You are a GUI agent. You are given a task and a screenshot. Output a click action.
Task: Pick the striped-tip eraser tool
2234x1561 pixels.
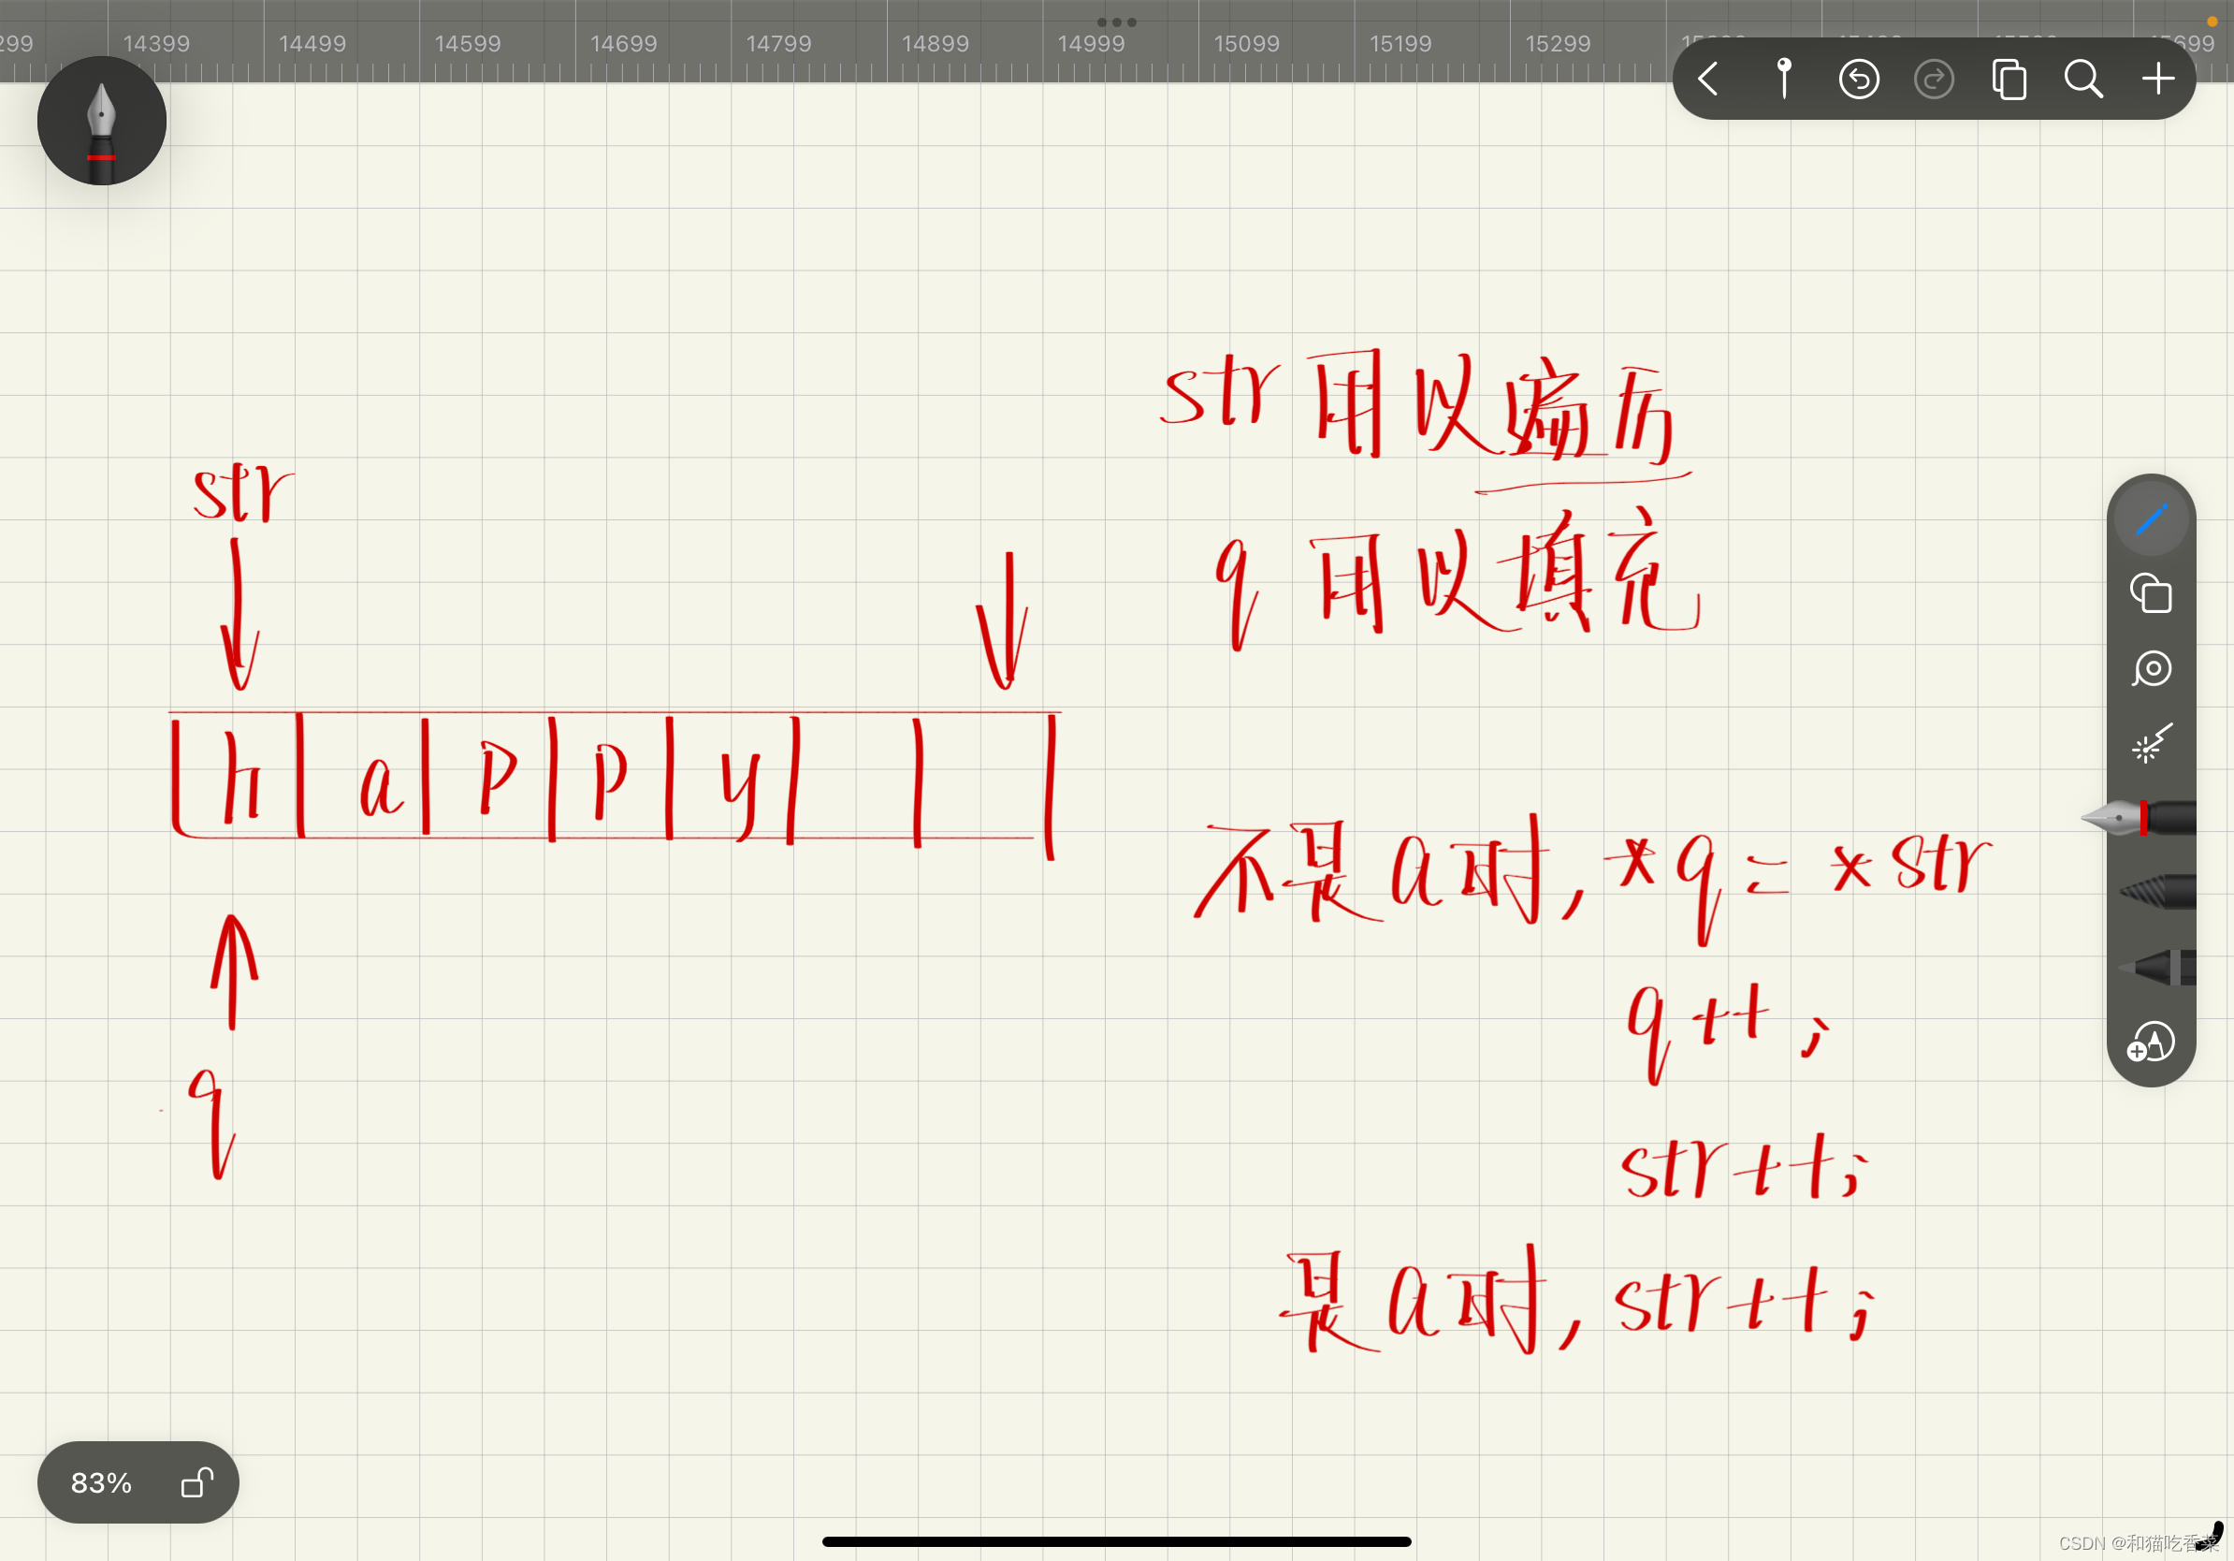point(2160,892)
